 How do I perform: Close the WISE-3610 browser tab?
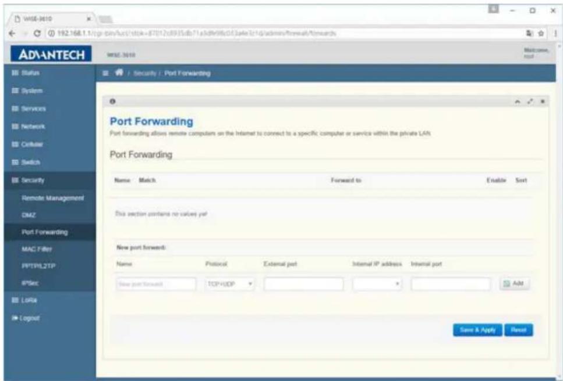click(88, 19)
